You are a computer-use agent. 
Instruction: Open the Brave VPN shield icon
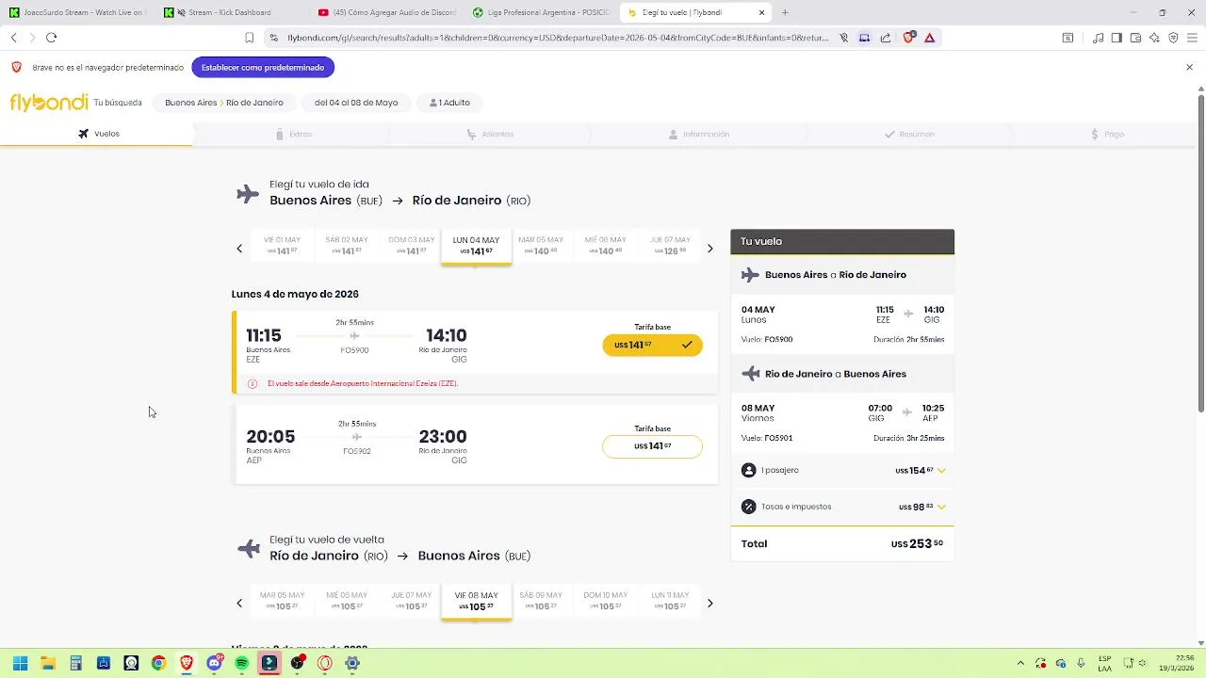pyautogui.click(x=1173, y=38)
